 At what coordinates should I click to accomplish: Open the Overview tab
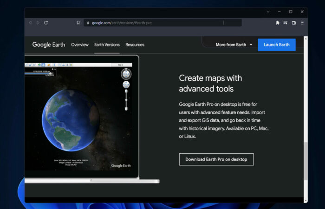click(x=80, y=45)
